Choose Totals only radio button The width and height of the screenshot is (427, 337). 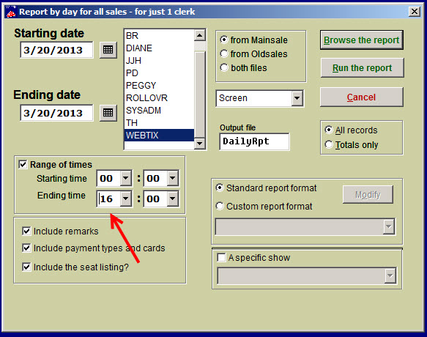click(329, 144)
